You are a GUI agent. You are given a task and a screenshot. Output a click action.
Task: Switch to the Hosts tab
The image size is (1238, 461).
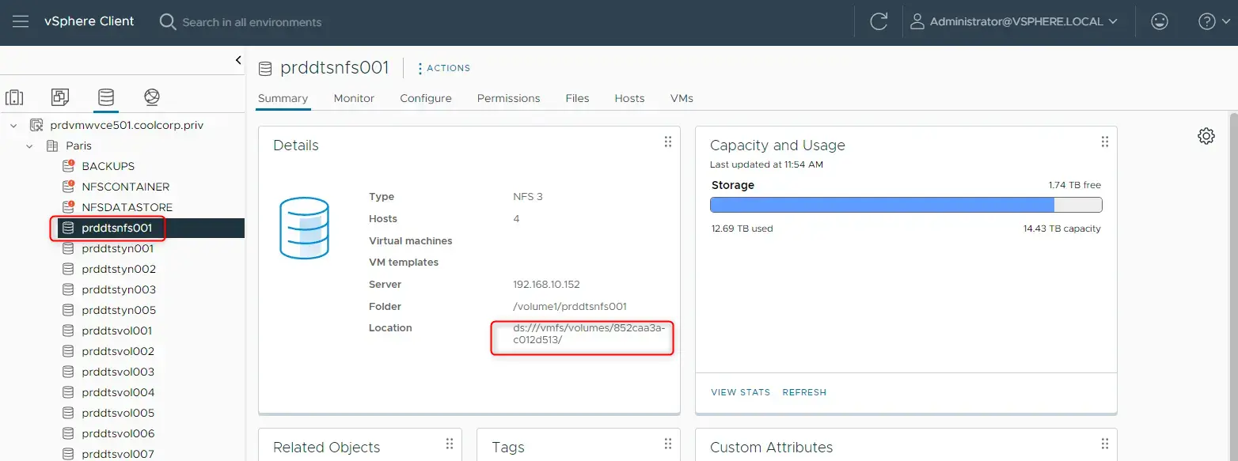[x=629, y=98]
